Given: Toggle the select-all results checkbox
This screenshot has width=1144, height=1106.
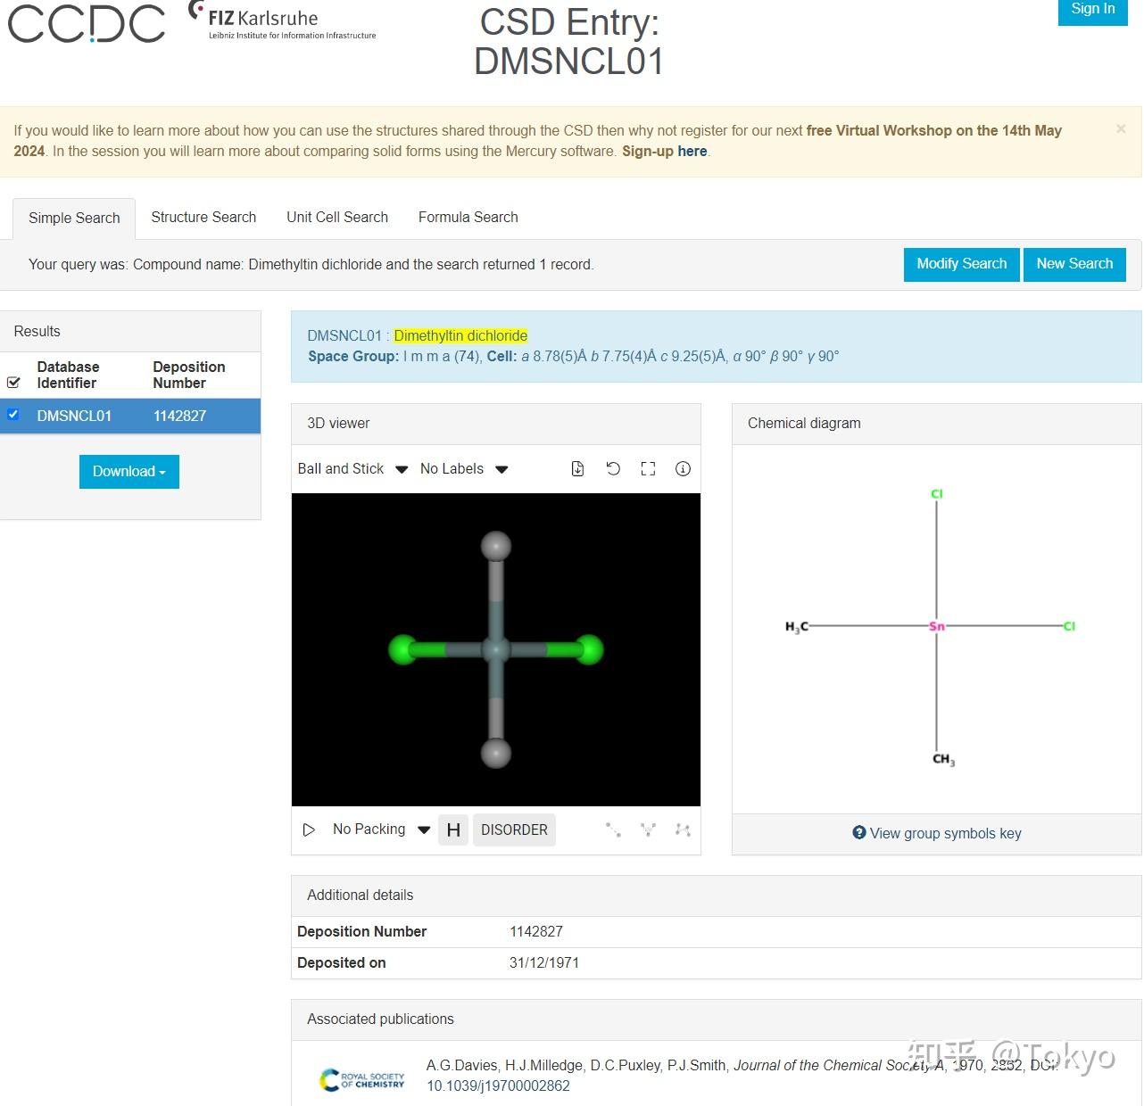Looking at the screenshot, I should point(13,382).
